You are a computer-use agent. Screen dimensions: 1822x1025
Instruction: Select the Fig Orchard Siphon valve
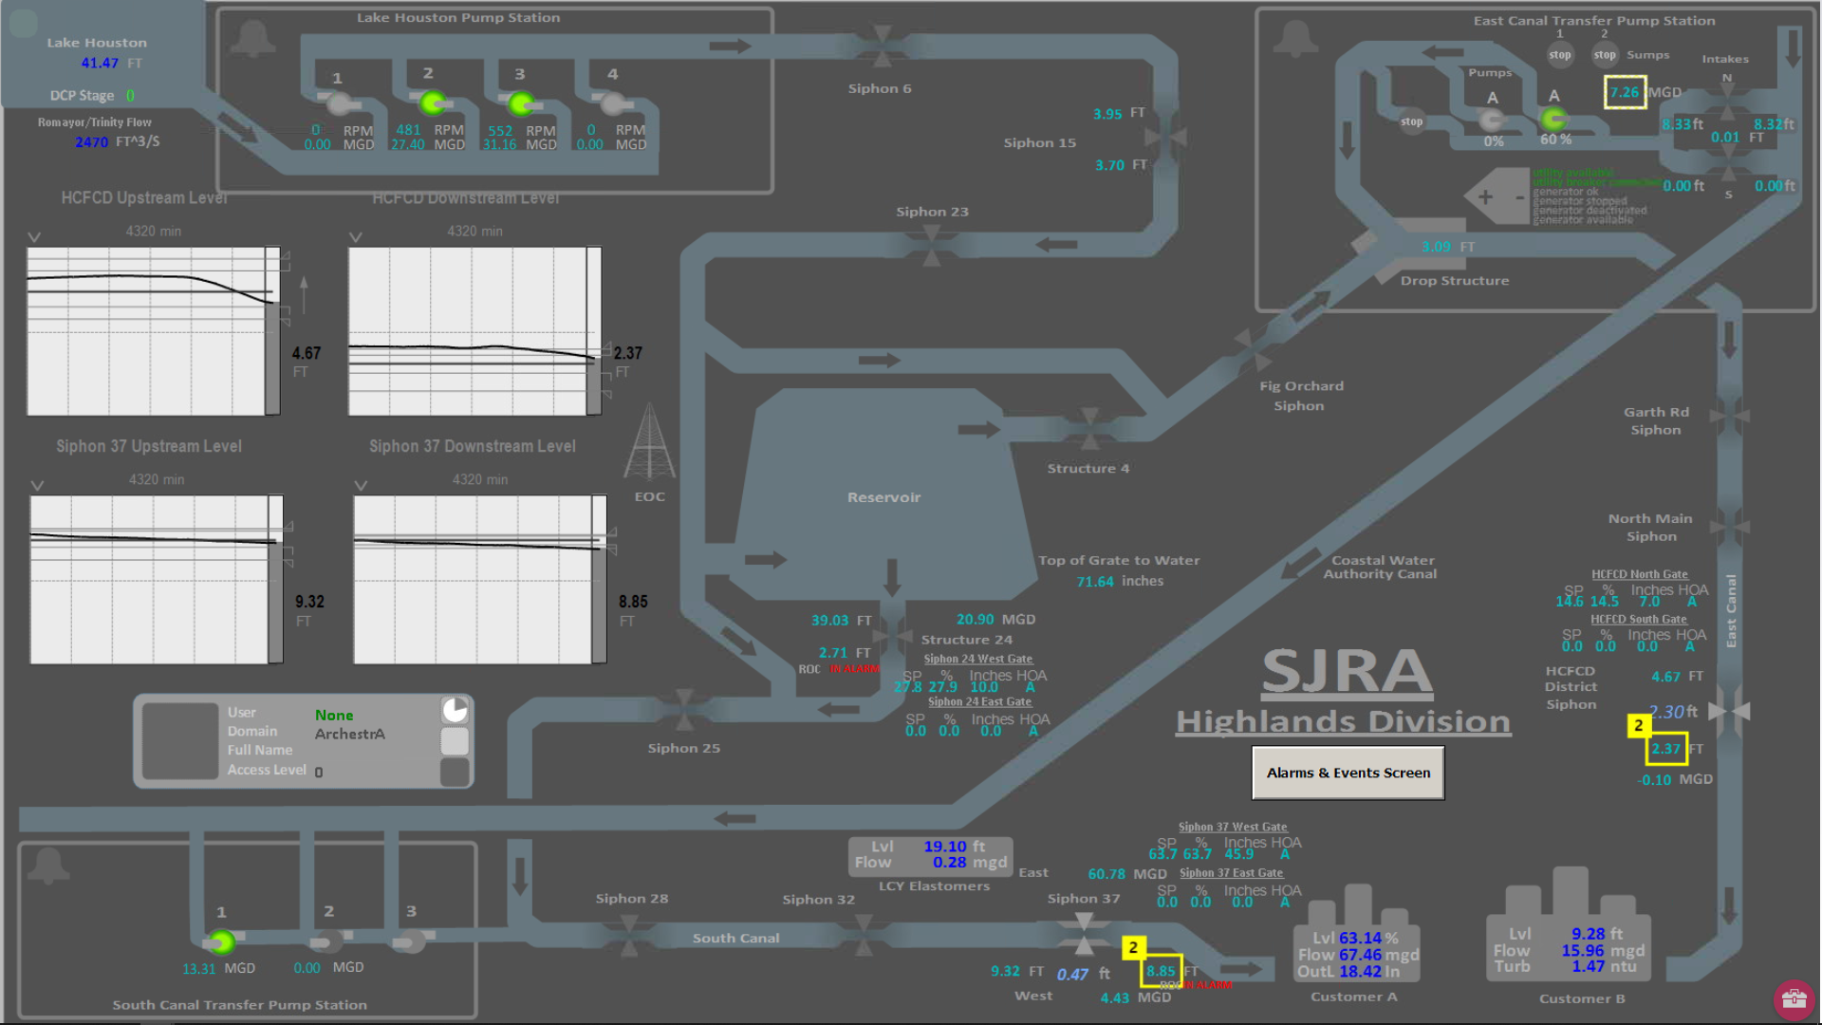click(1253, 350)
